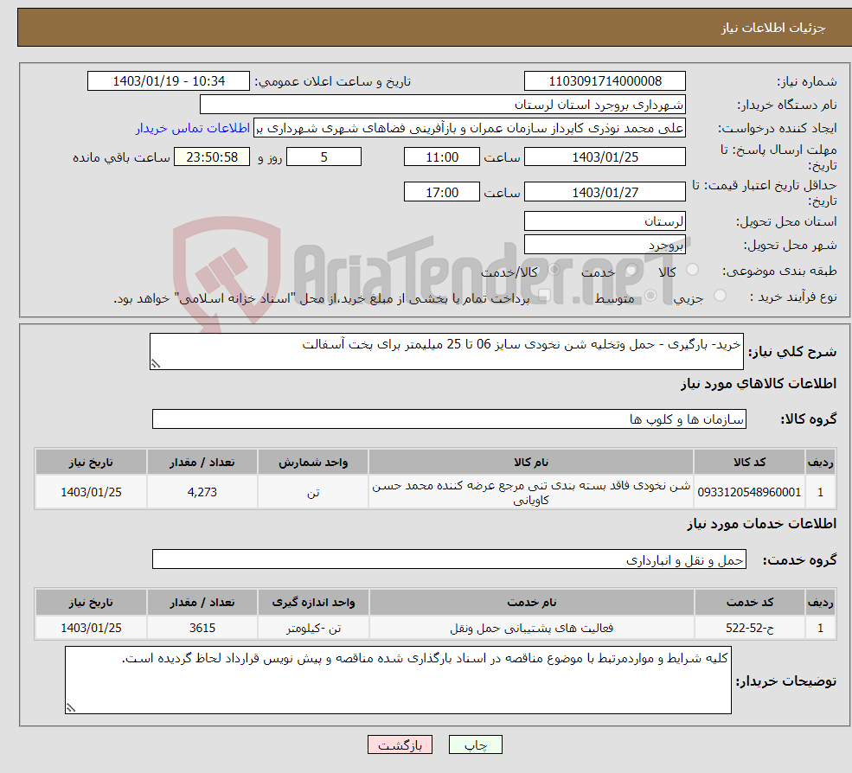Select the کالا radio button

click(x=693, y=270)
